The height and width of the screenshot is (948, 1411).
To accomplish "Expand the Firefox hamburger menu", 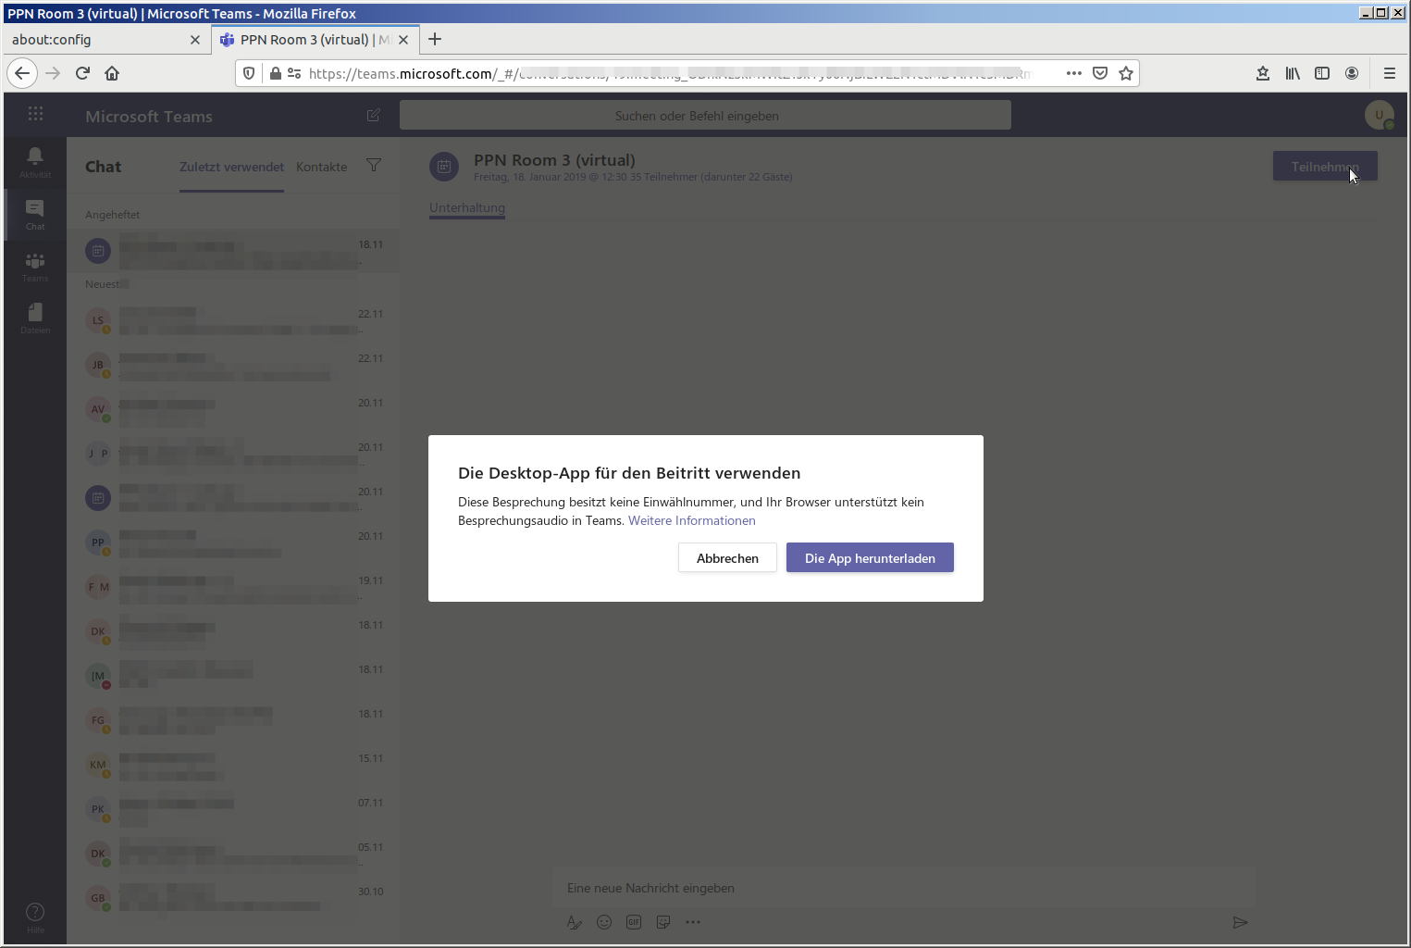I will 1389,73.
